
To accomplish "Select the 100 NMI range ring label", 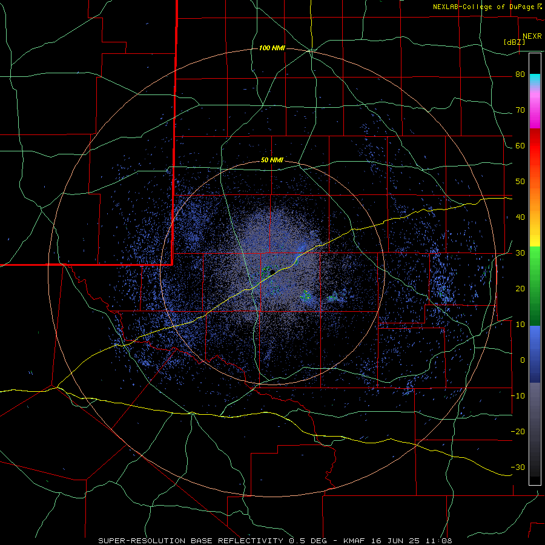I will click(x=272, y=48).
